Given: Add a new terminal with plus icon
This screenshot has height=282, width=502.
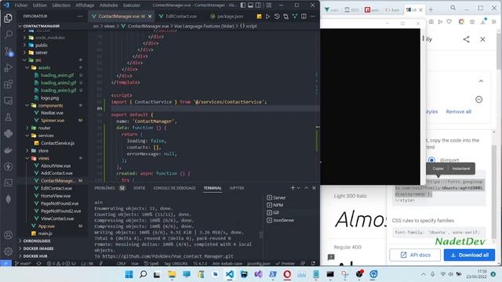Looking at the screenshot, I should tap(293, 188).
